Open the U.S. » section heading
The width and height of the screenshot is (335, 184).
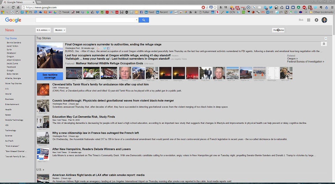[x=40, y=170]
